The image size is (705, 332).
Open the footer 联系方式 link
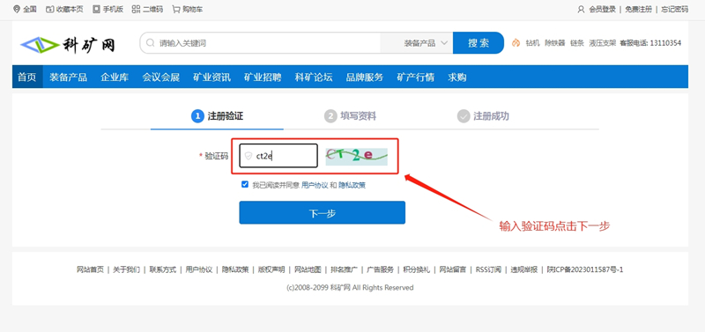click(163, 269)
